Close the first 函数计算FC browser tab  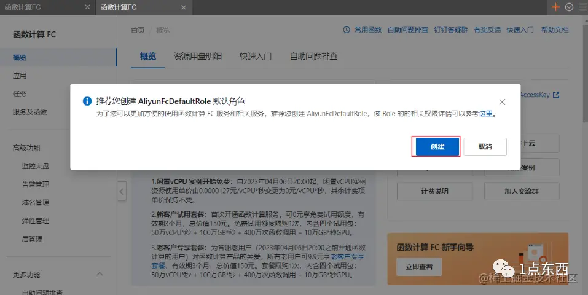pos(87,7)
